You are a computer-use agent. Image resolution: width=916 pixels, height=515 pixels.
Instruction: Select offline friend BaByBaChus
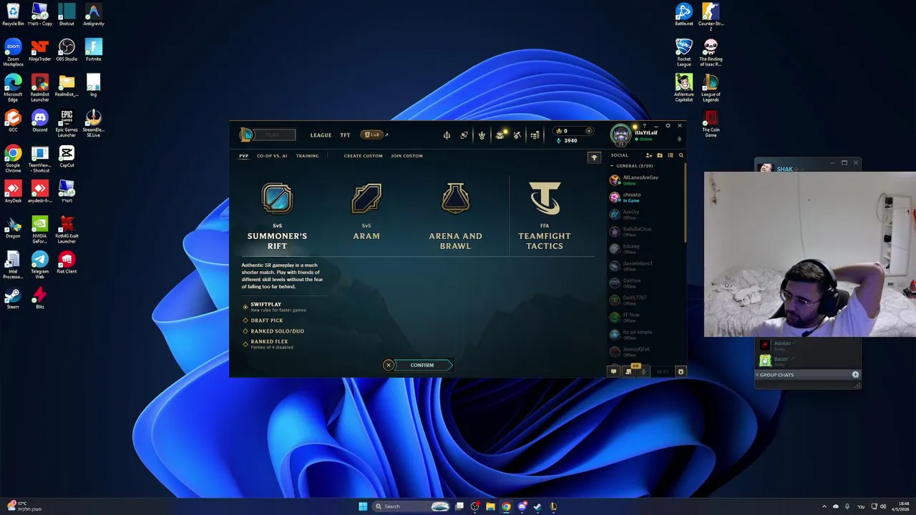point(645,231)
